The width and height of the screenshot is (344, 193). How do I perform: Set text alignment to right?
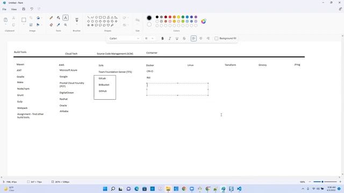[x=208, y=38]
